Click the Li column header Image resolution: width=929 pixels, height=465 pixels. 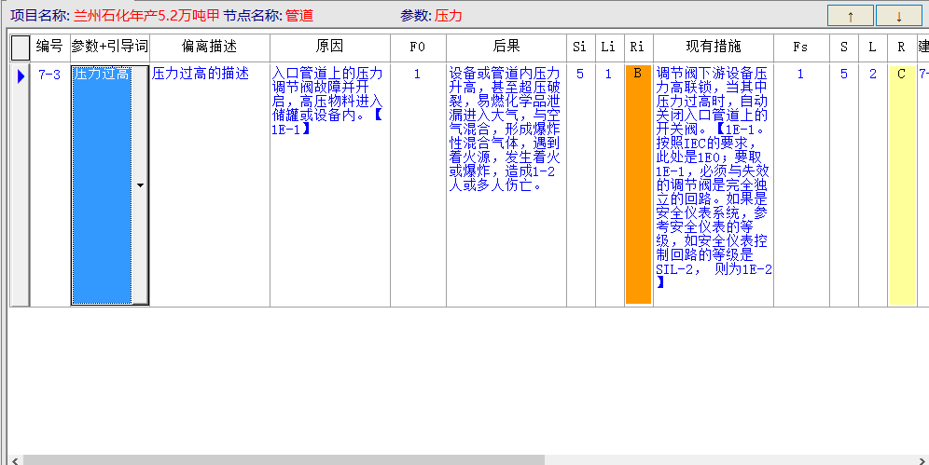coord(610,48)
